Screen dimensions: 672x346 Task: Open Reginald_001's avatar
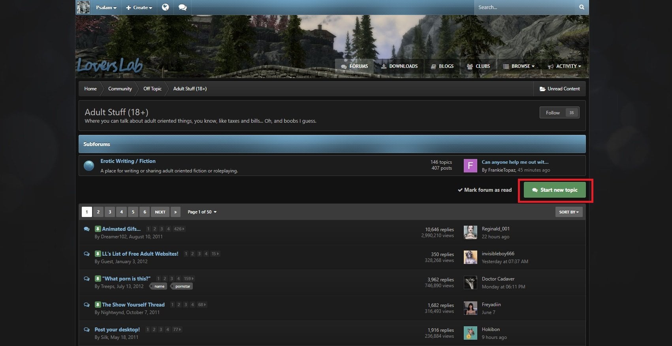coord(470,232)
